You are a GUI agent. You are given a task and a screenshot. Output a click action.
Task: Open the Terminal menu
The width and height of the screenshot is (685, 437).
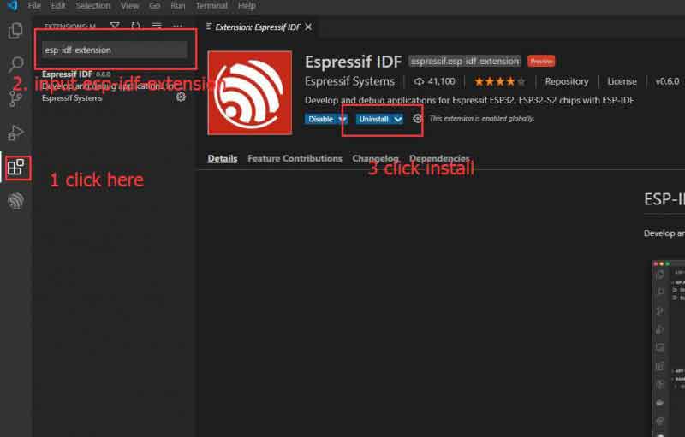211,6
